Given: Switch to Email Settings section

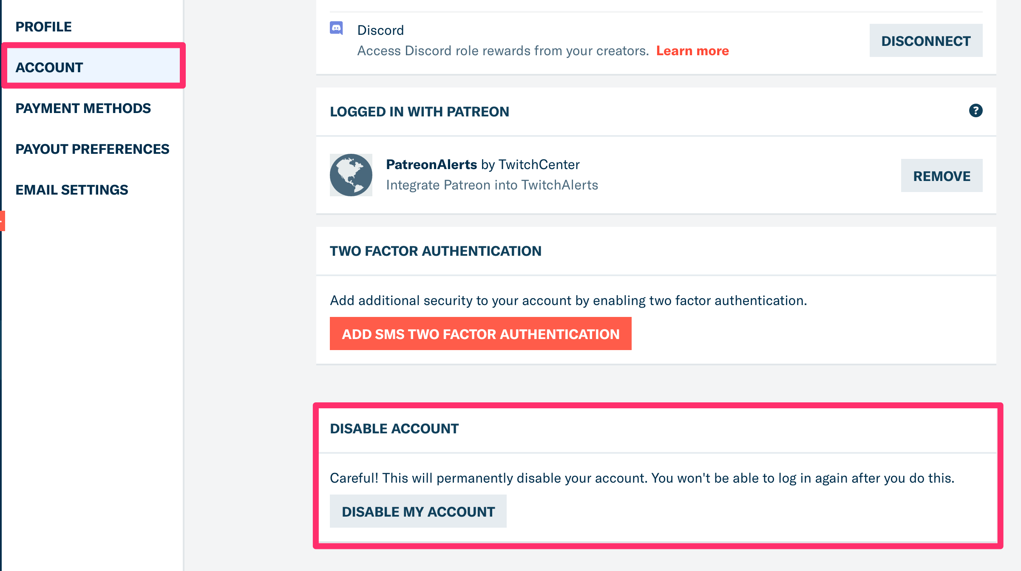Looking at the screenshot, I should (71, 190).
